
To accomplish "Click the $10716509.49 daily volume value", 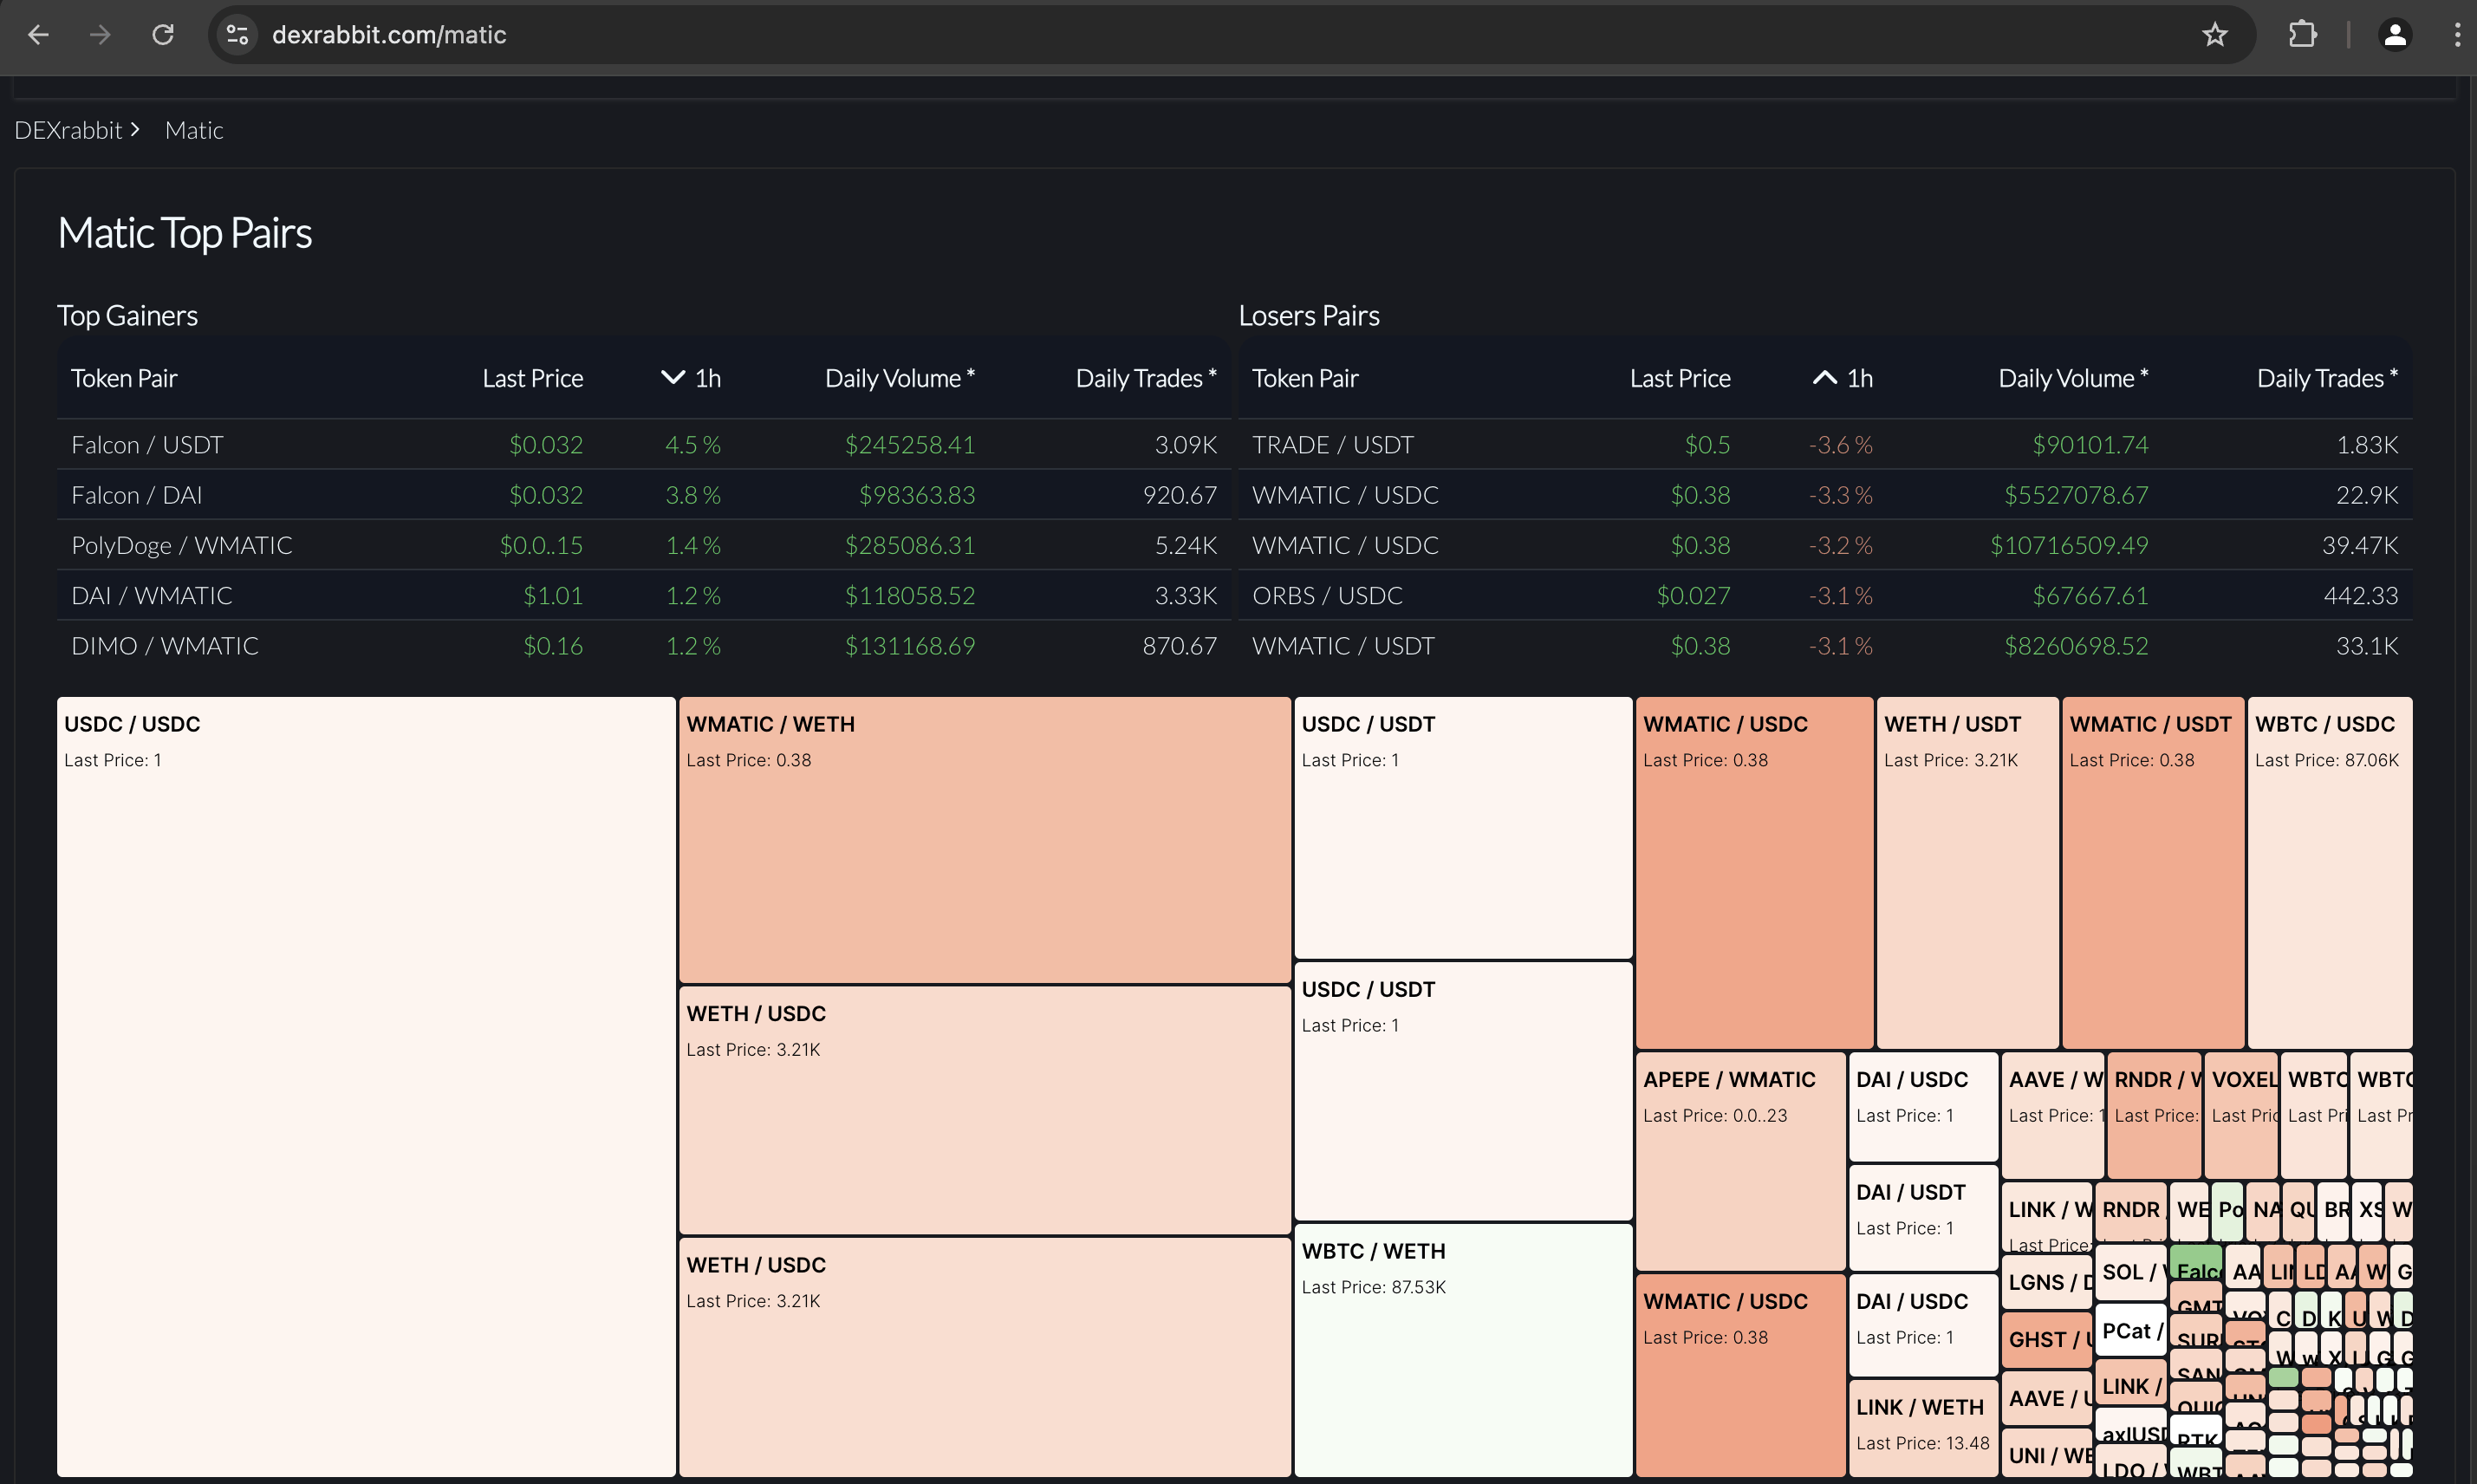I will click(2069, 545).
